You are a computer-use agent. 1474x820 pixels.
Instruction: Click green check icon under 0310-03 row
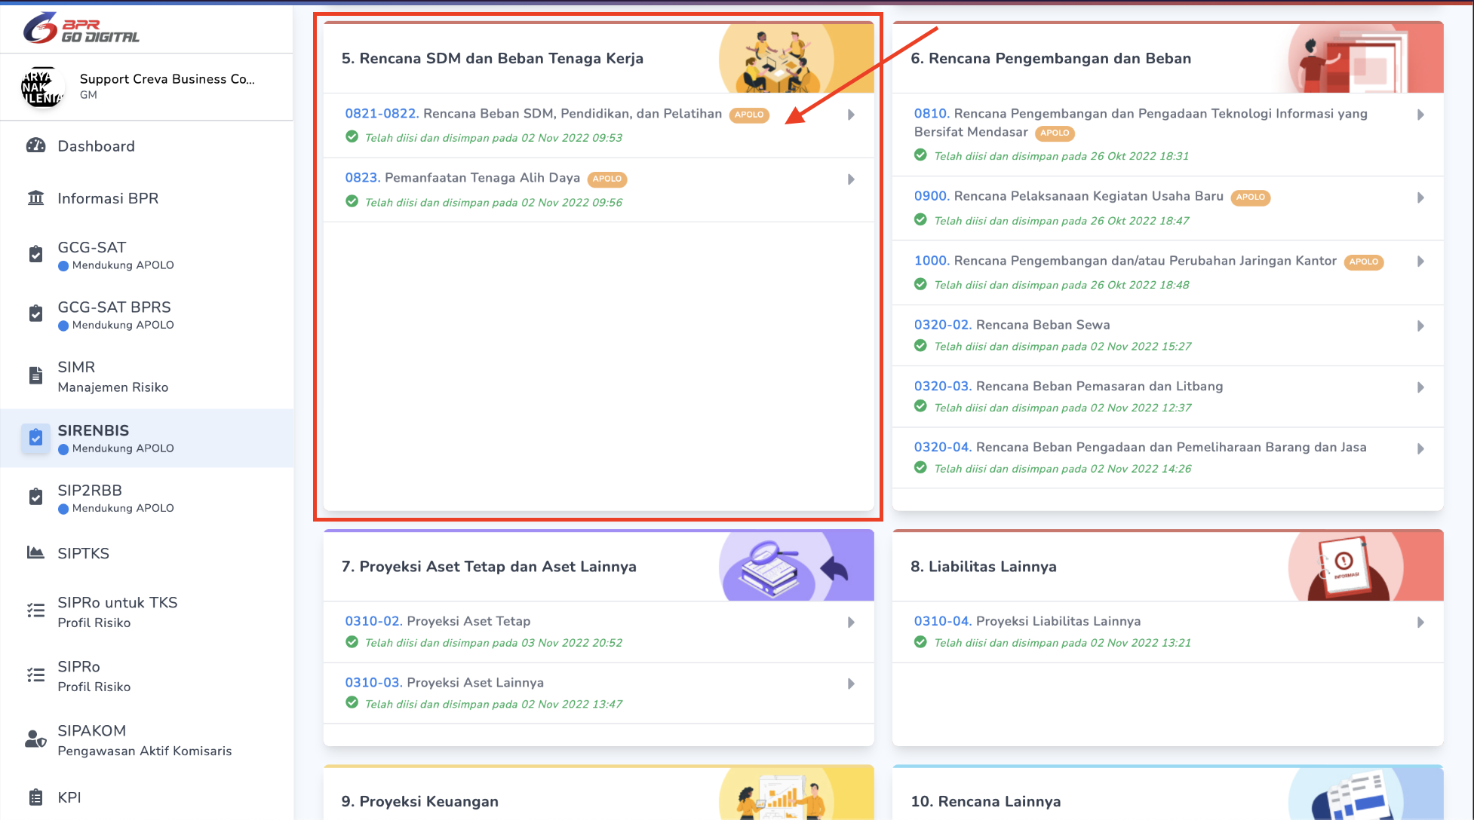click(352, 702)
